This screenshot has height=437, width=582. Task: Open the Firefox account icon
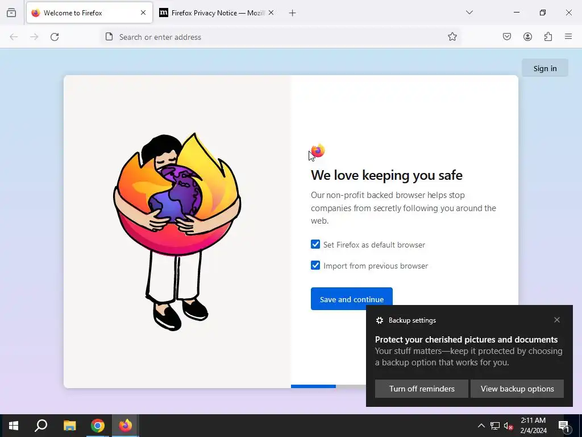(x=527, y=37)
